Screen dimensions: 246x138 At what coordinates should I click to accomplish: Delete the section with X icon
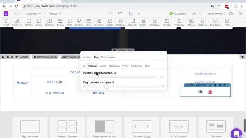pyautogui.click(x=3, y=57)
